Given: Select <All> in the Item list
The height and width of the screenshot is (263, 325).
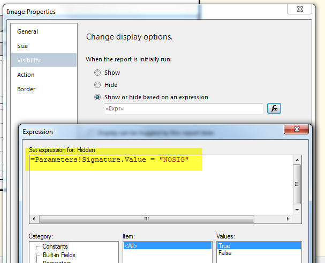Looking at the screenshot, I should [168, 246].
